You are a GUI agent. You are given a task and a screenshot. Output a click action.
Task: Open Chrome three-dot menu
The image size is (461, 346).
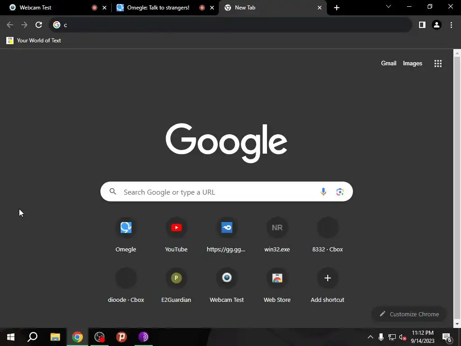(451, 25)
